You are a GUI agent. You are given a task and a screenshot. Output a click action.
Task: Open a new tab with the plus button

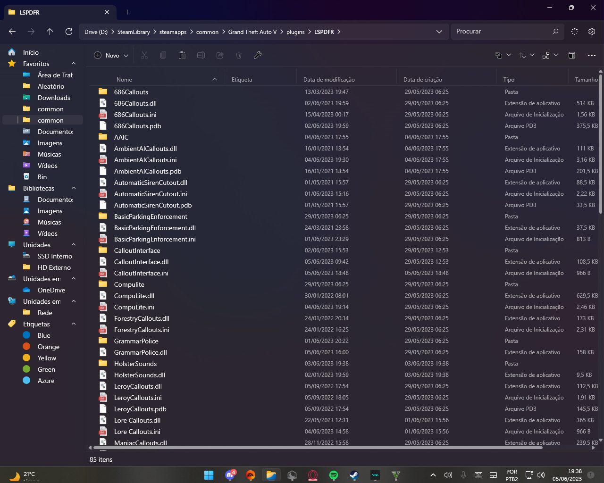(x=127, y=12)
